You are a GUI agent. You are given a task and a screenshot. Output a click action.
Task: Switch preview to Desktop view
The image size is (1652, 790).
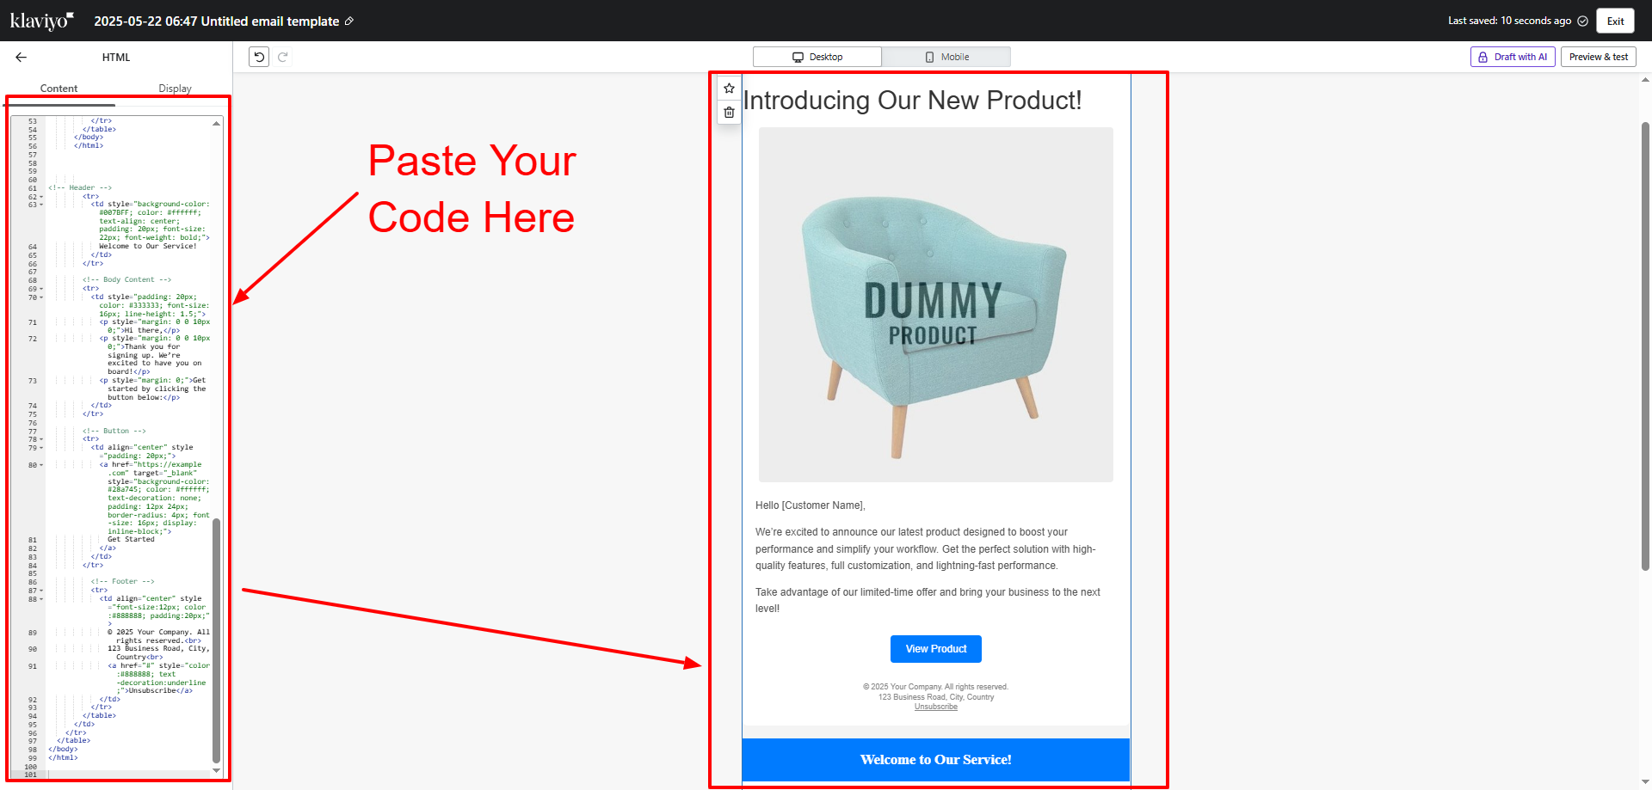pos(817,57)
